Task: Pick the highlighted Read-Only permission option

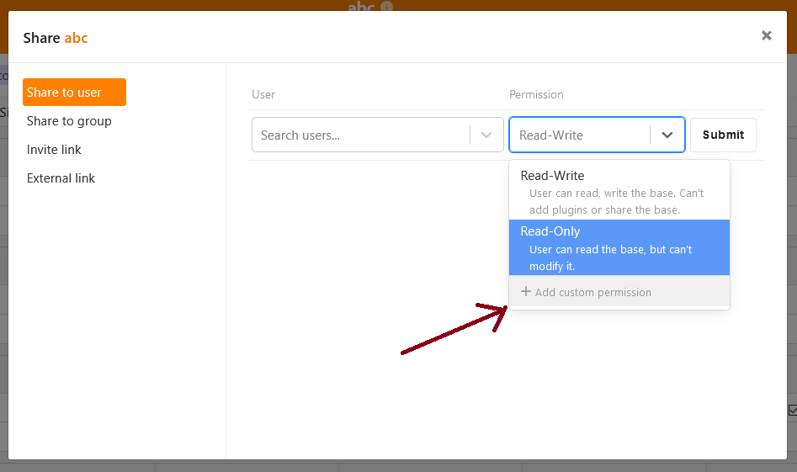Action: [550, 231]
